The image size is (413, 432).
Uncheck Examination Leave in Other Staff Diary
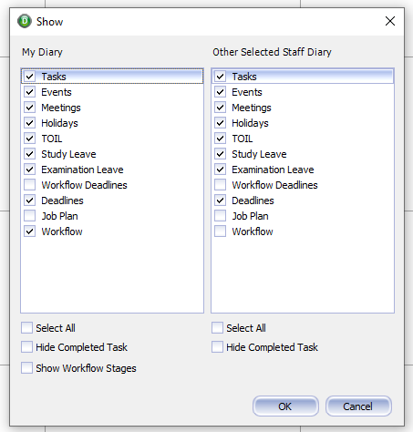[221, 170]
